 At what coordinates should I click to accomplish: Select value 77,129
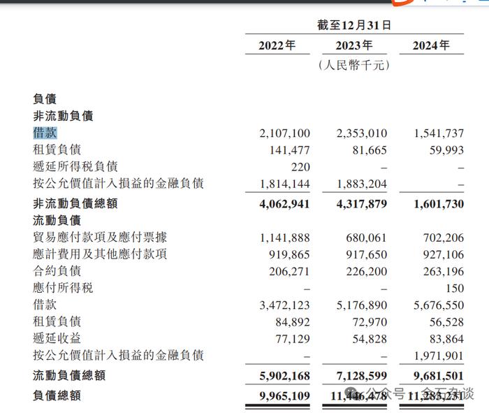tap(293, 339)
